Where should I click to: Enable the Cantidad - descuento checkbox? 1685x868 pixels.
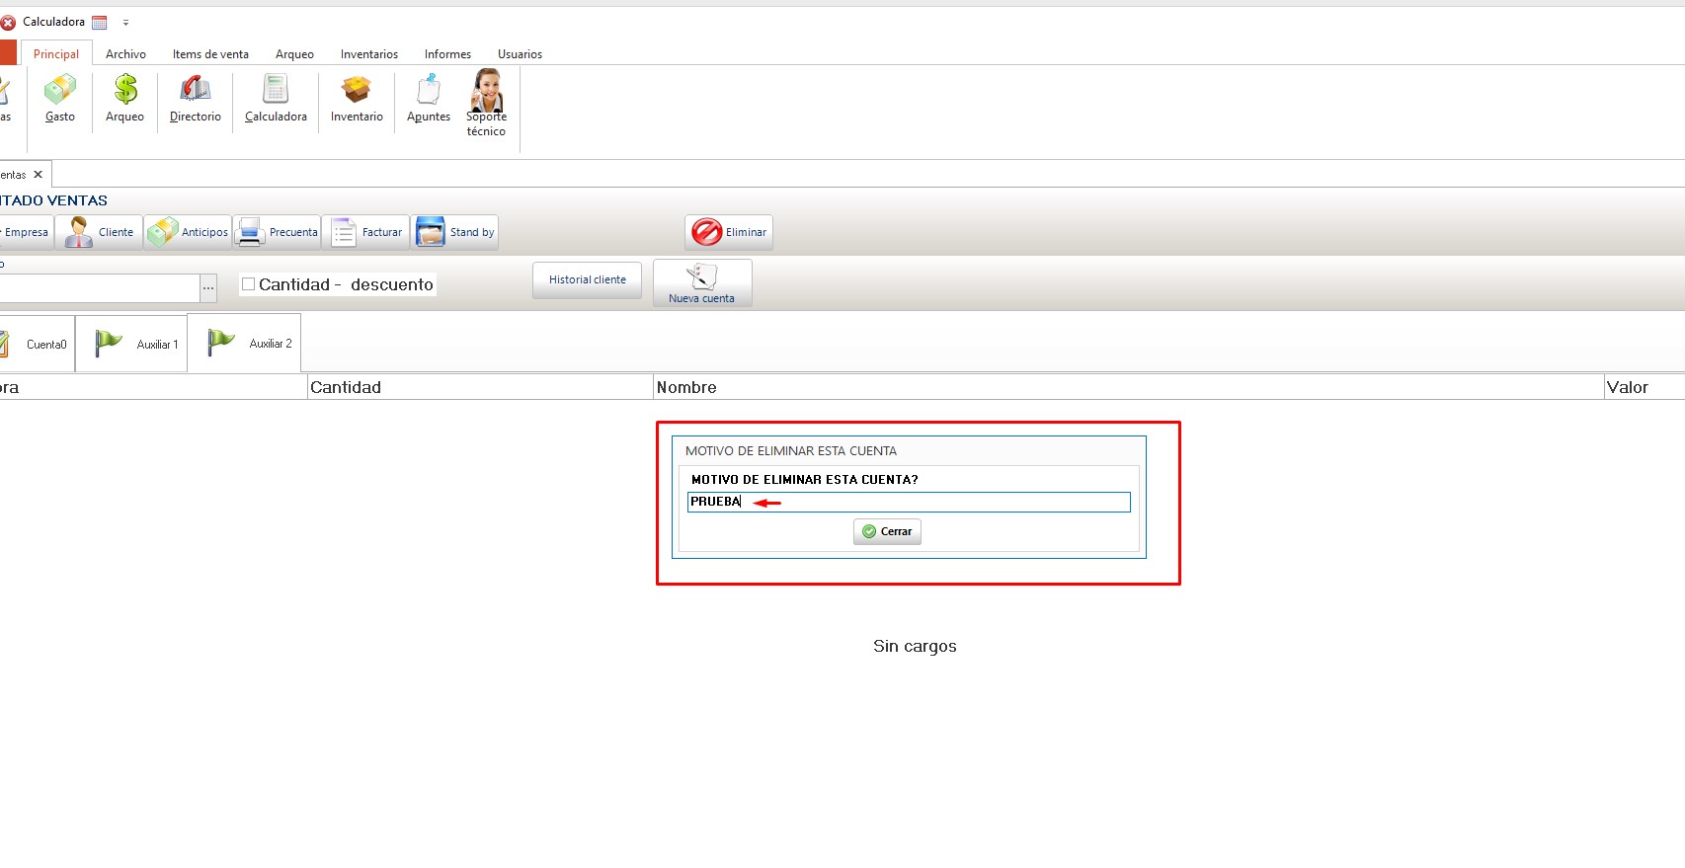[249, 284]
